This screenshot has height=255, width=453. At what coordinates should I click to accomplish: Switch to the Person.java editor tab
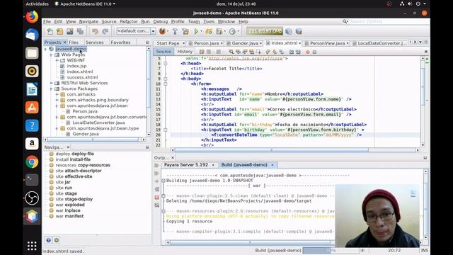(x=206, y=43)
